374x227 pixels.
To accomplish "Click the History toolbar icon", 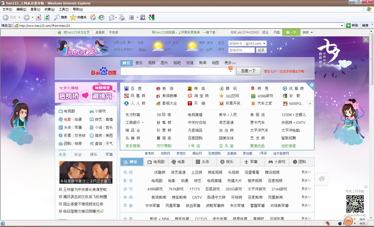I will point(101,17).
